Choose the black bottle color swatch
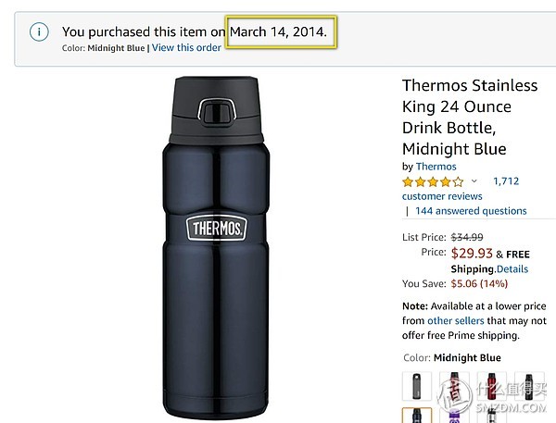The width and height of the screenshot is (556, 423). click(x=530, y=386)
